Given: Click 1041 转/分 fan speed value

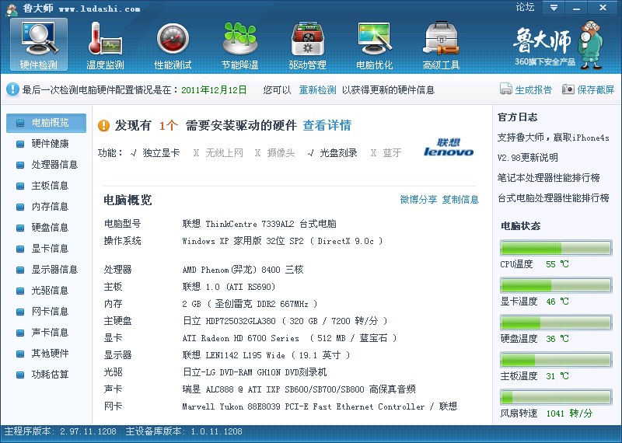Looking at the screenshot, I should click(x=569, y=413).
